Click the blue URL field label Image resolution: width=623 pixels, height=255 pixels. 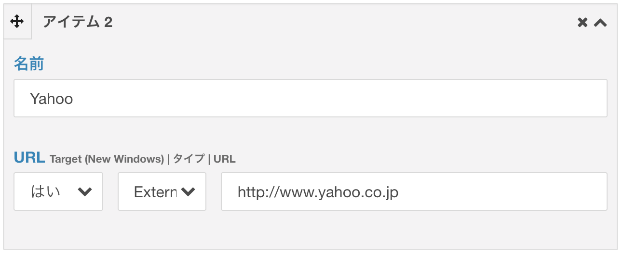click(29, 157)
